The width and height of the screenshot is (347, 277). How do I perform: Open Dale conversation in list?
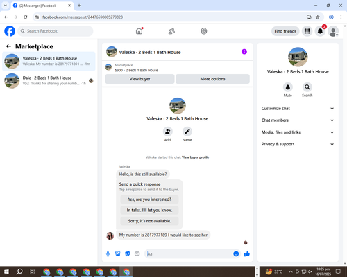pyautogui.click(x=49, y=80)
